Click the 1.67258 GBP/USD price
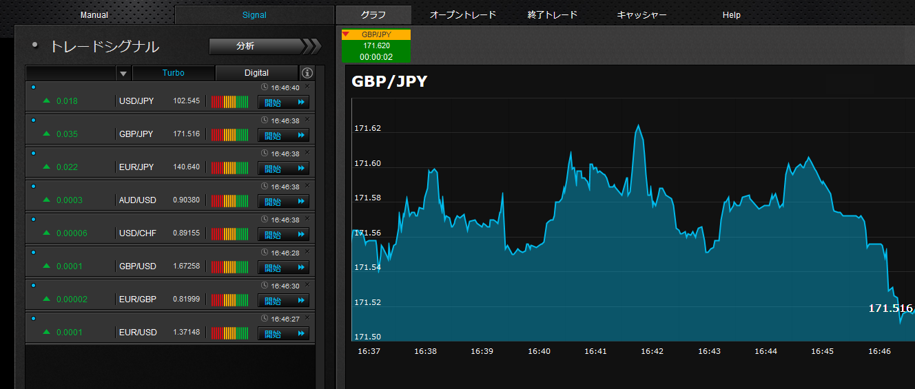Viewport: 915px width, 389px height. [187, 266]
